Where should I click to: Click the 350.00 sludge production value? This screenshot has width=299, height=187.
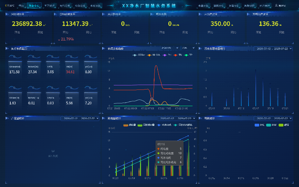220,24
